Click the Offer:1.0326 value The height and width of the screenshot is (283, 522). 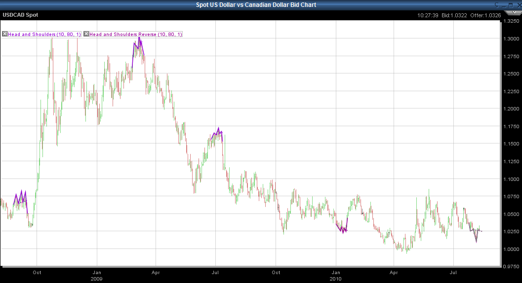point(485,15)
